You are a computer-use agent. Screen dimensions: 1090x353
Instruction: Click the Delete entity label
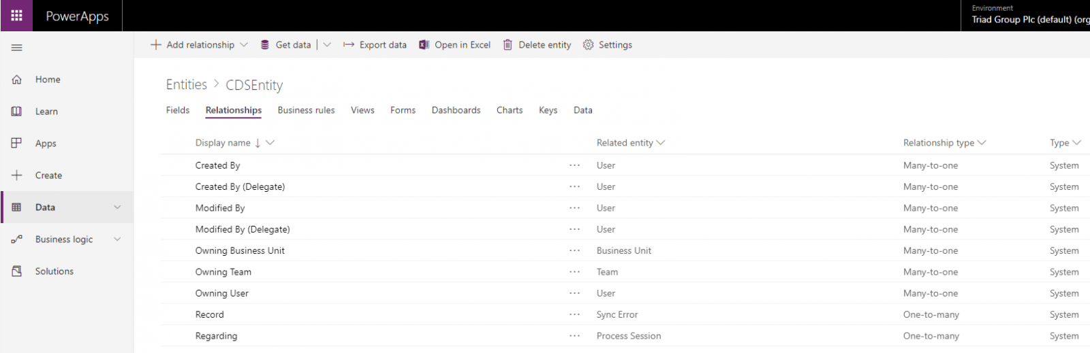[545, 45]
